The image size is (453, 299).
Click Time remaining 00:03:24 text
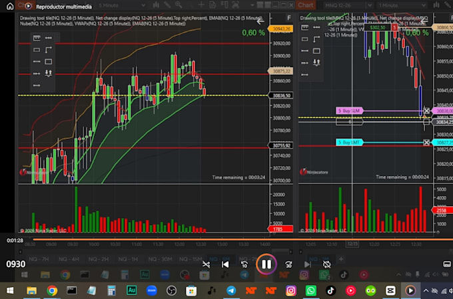tap(238, 177)
